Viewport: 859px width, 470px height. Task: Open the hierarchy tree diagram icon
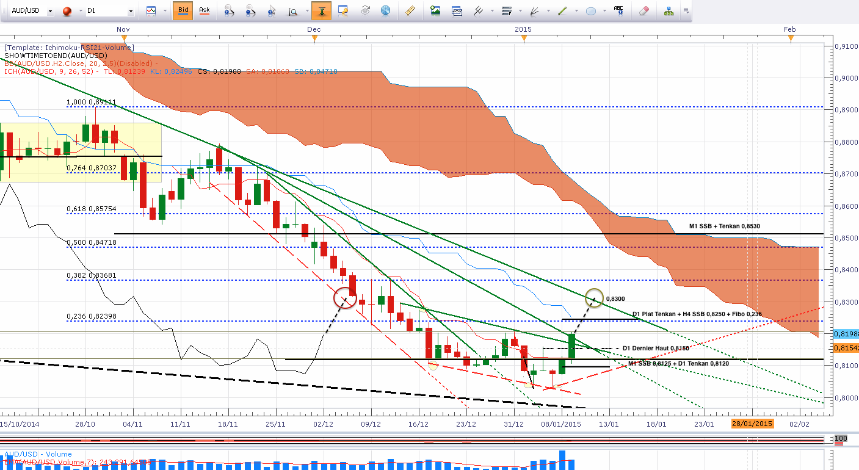pos(669,10)
